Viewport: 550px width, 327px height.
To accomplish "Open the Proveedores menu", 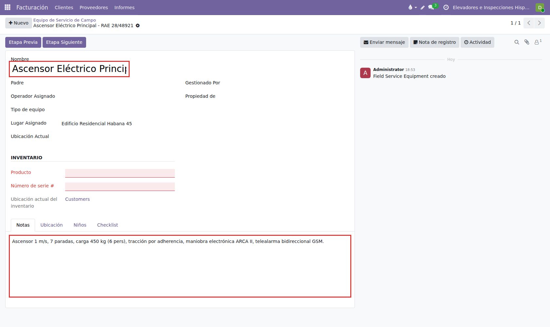I will point(94,7).
